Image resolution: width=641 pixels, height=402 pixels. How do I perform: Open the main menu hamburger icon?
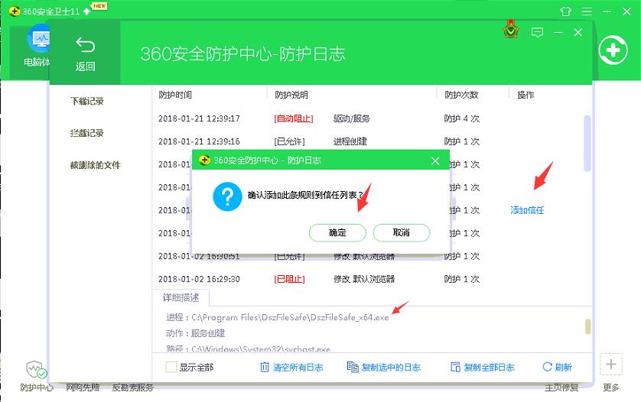(x=587, y=11)
